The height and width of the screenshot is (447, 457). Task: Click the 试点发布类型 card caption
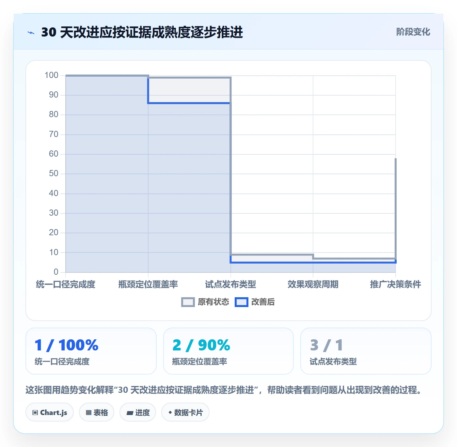(333, 362)
